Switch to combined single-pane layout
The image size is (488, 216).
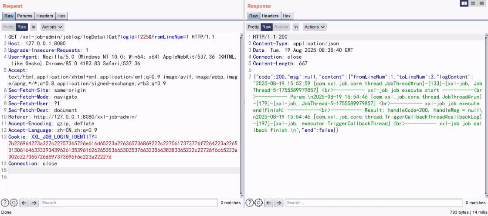pos(481,3)
